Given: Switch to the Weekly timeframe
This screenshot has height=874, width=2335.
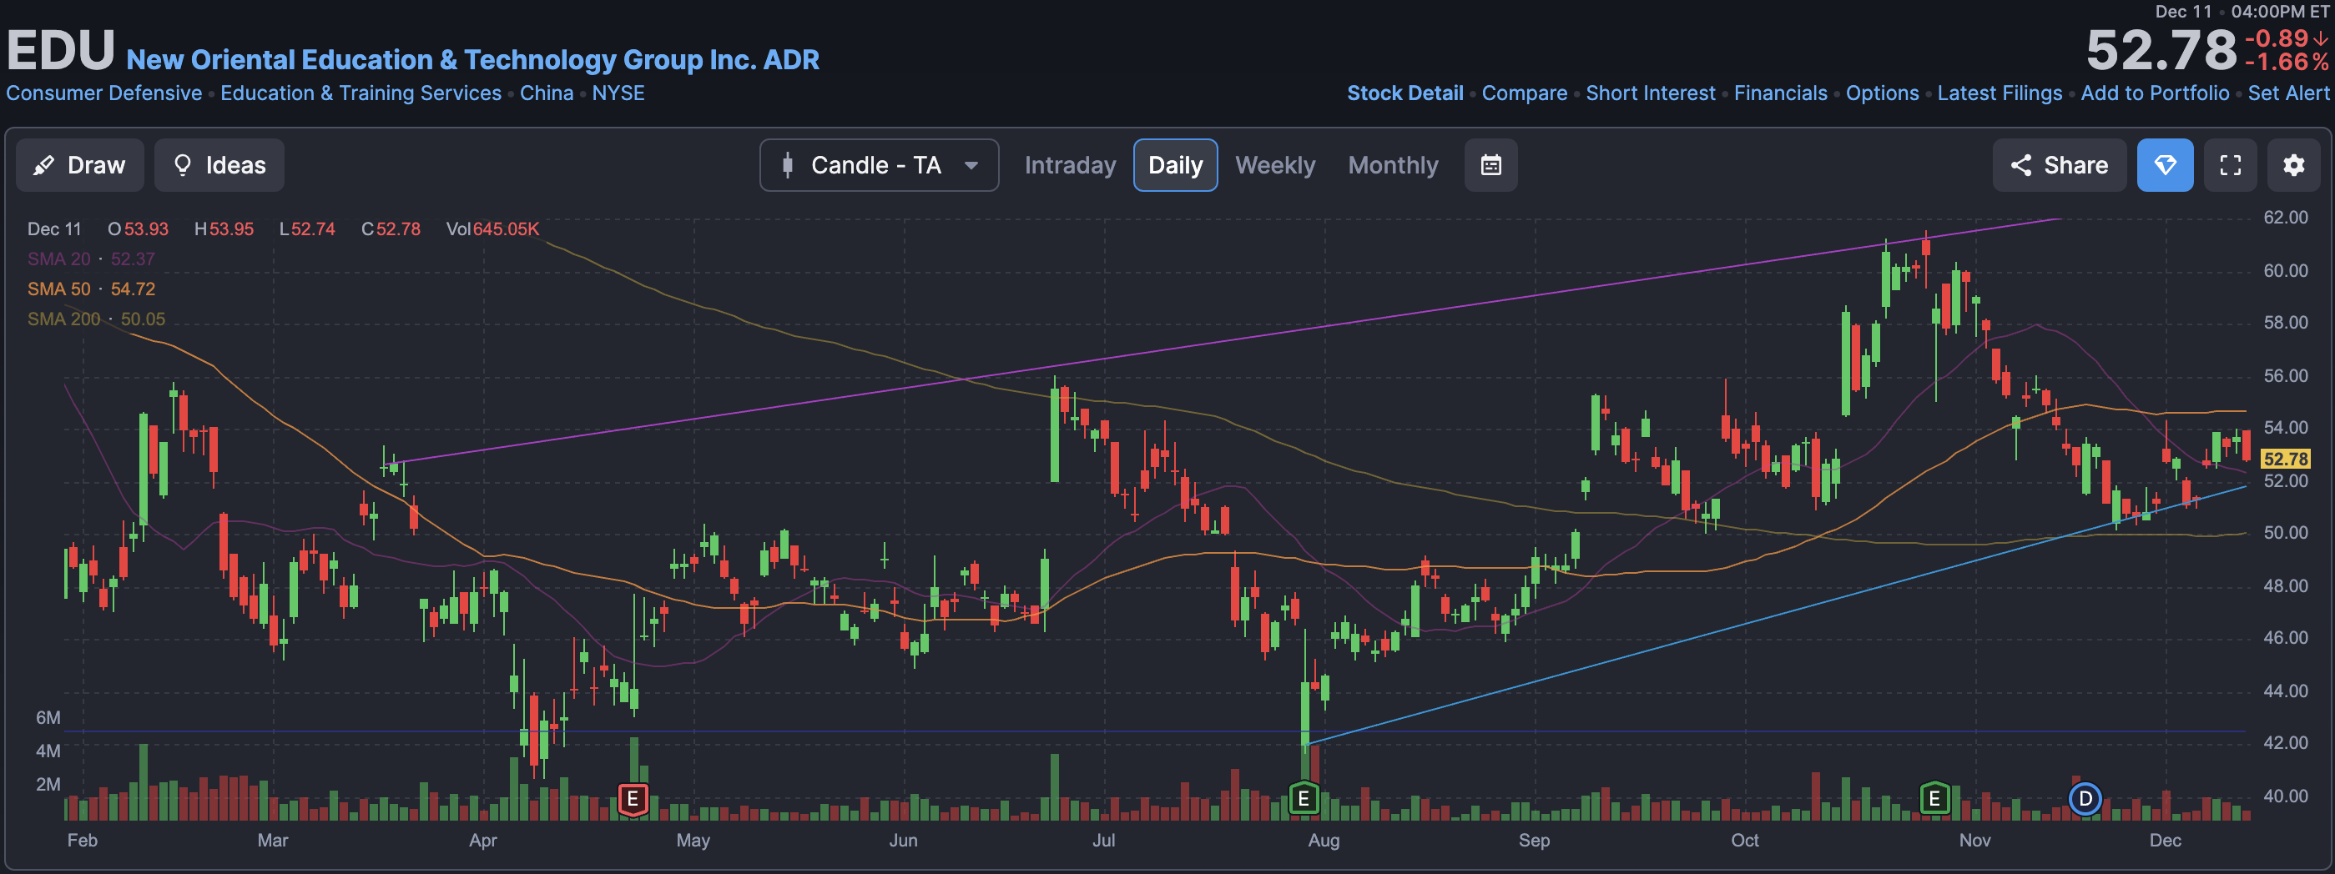Looking at the screenshot, I should click(1274, 165).
